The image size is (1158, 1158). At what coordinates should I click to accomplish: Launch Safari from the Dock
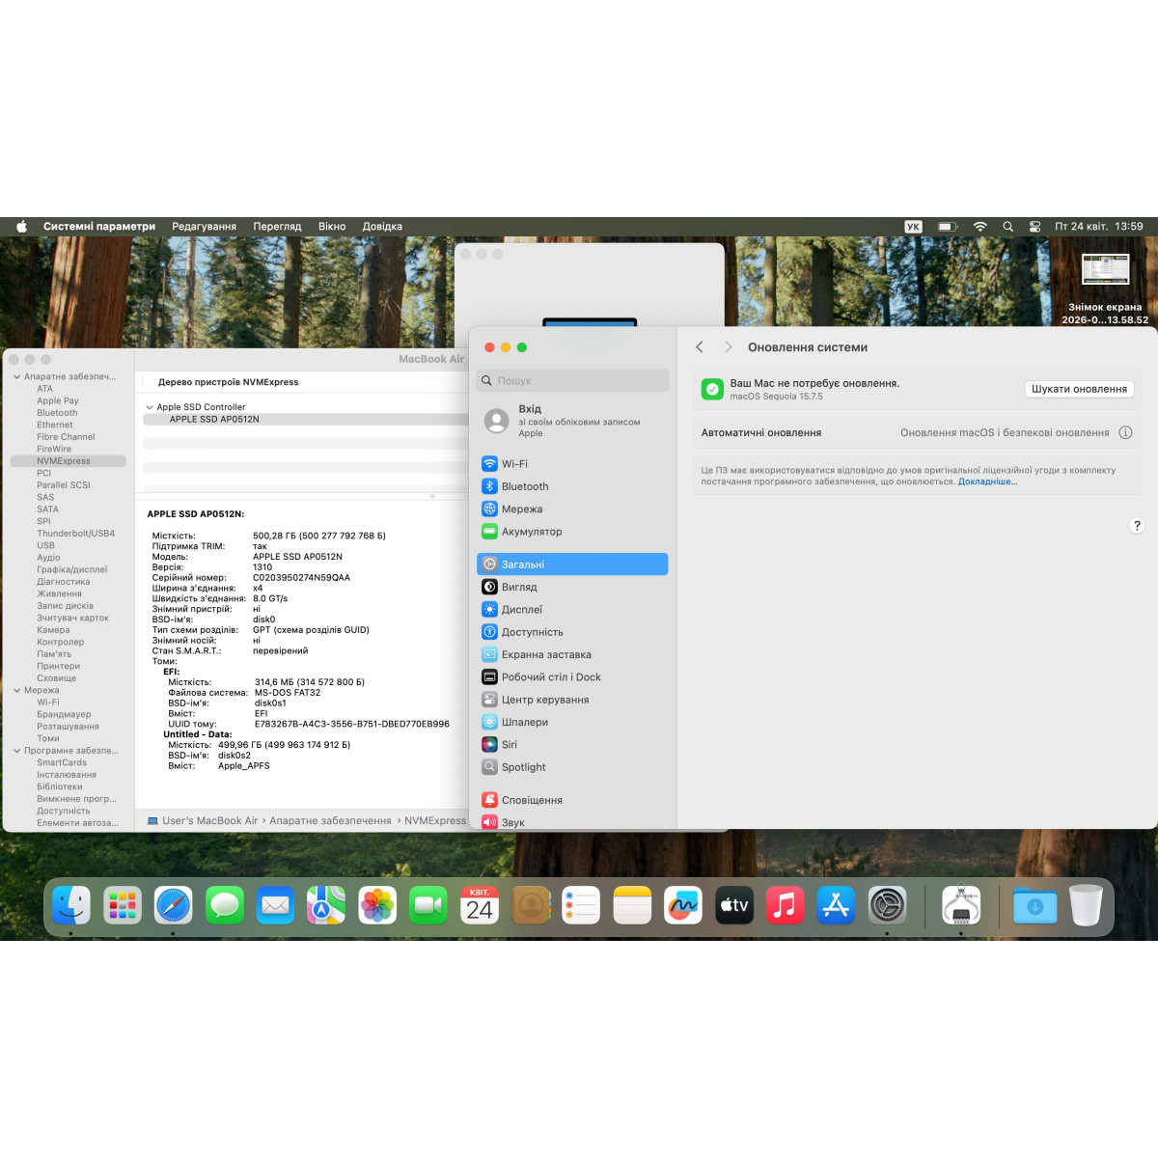(174, 905)
